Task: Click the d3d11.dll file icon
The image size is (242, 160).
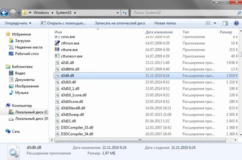Action: (x=57, y=121)
